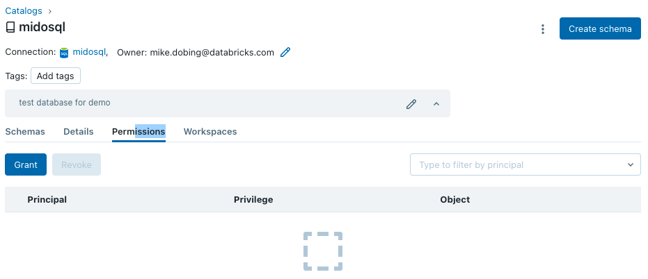Click the catalog book icon beside midosql title
The height and width of the screenshot is (279, 648).
point(10,28)
